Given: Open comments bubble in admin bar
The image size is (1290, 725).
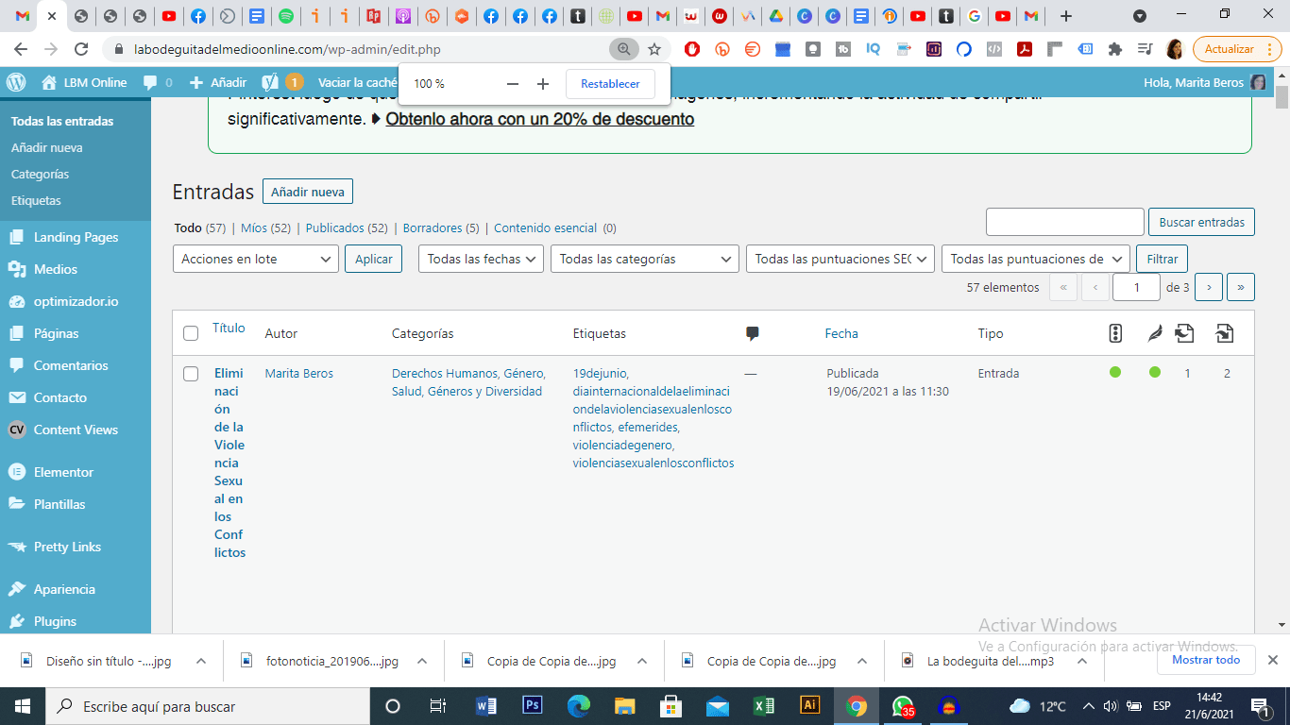Looking at the screenshot, I should click(x=157, y=82).
